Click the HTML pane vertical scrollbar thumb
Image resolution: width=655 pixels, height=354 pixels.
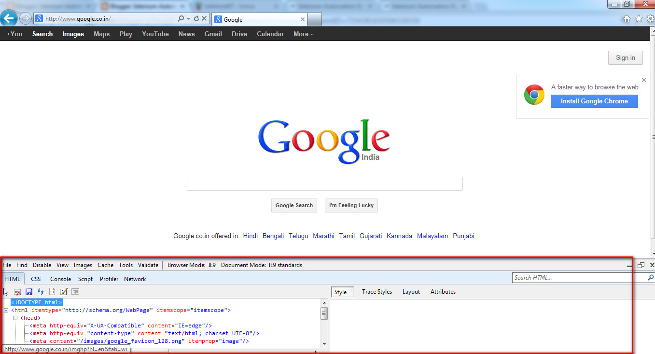[x=325, y=313]
